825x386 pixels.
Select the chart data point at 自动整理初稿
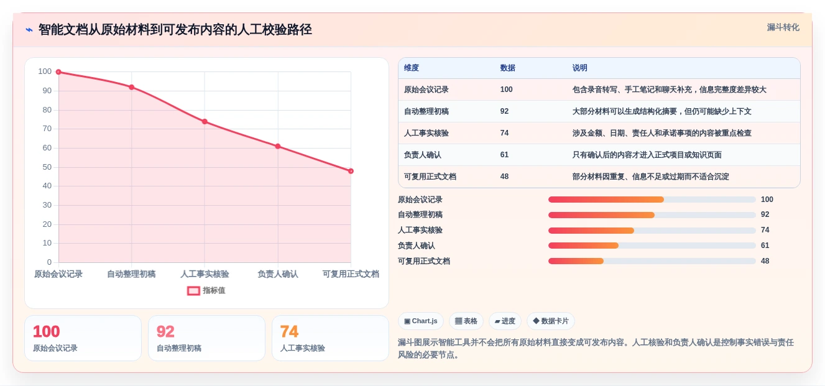tap(132, 87)
